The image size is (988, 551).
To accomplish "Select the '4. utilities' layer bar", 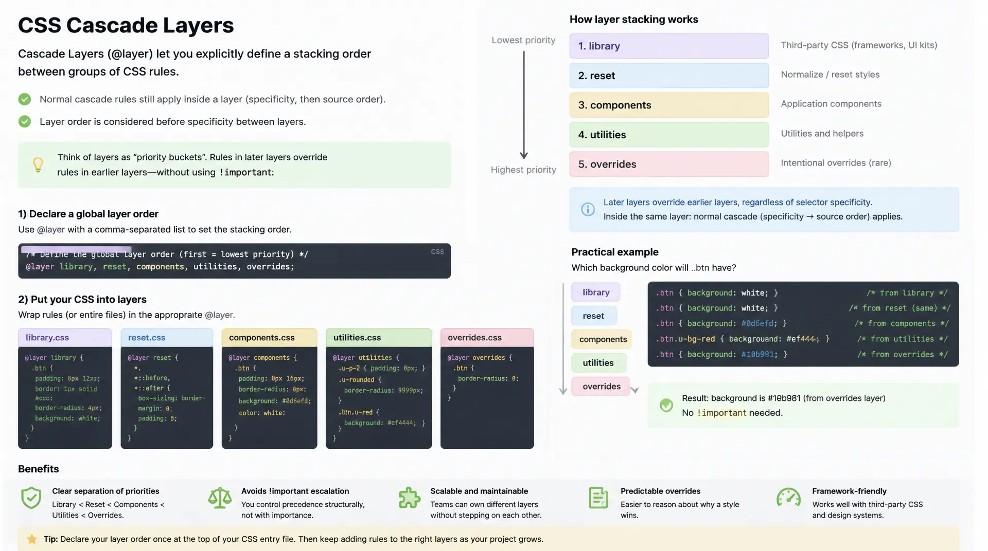I will pyautogui.click(x=669, y=135).
